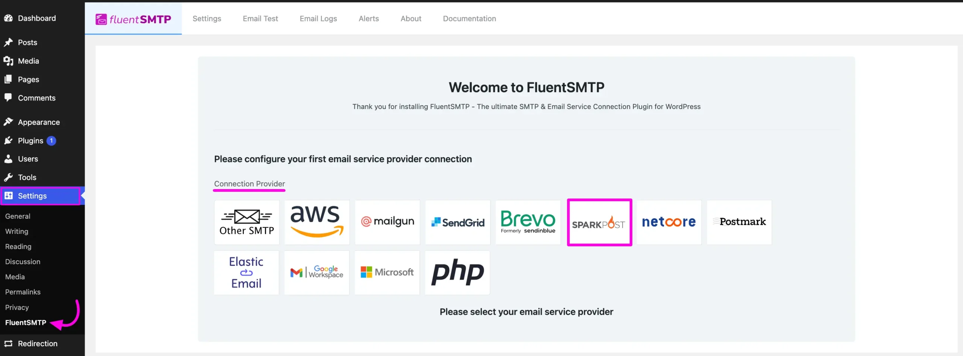Open the About tab
Image resolution: width=963 pixels, height=356 pixels.
point(411,18)
